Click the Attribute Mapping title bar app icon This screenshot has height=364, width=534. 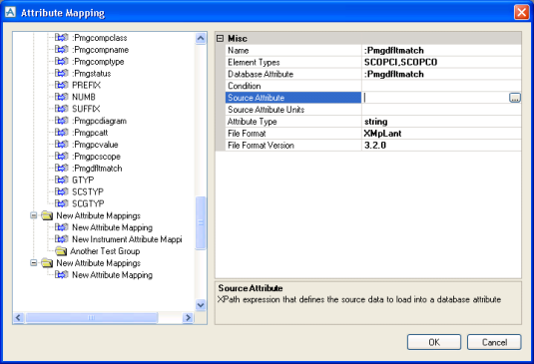[10, 12]
